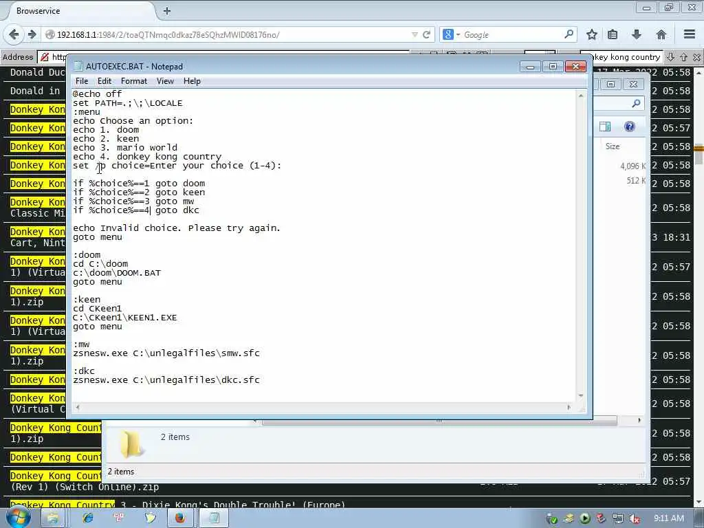
Task: Open Explorer help question mark icon
Action: click(x=630, y=126)
